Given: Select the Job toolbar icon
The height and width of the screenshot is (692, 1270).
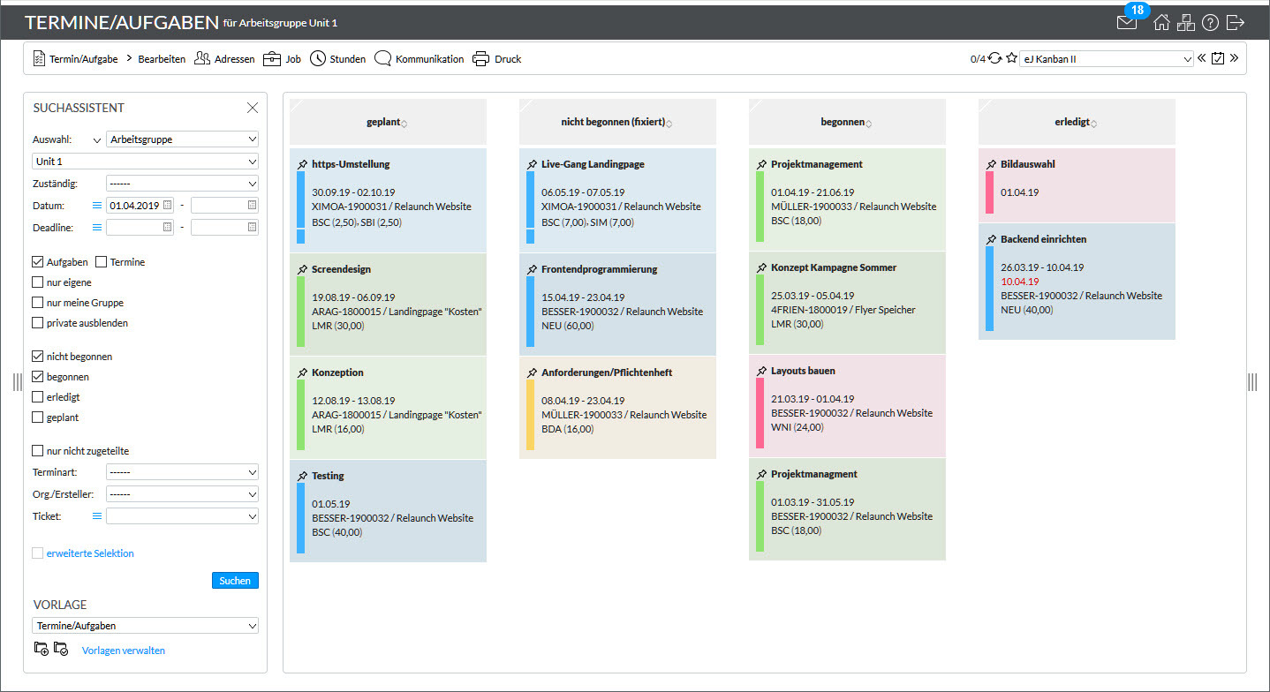Looking at the screenshot, I should [x=271, y=58].
